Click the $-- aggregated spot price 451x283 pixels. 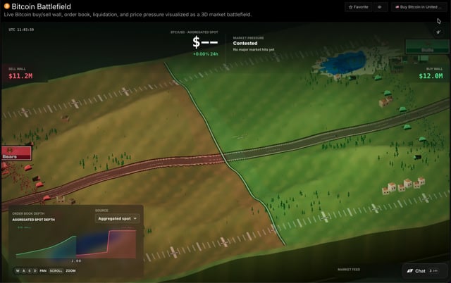click(x=205, y=42)
